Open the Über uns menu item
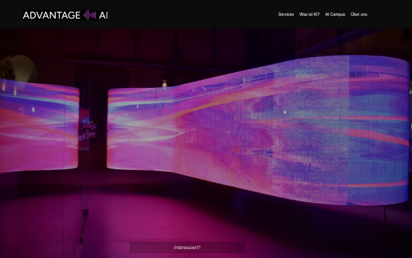This screenshot has width=412, height=258. point(358,14)
